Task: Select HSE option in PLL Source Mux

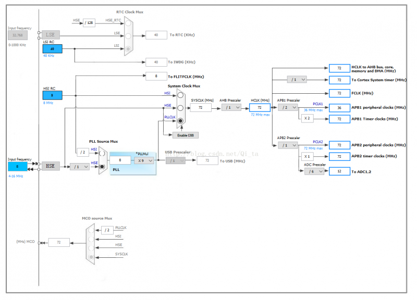Action: 102,167
